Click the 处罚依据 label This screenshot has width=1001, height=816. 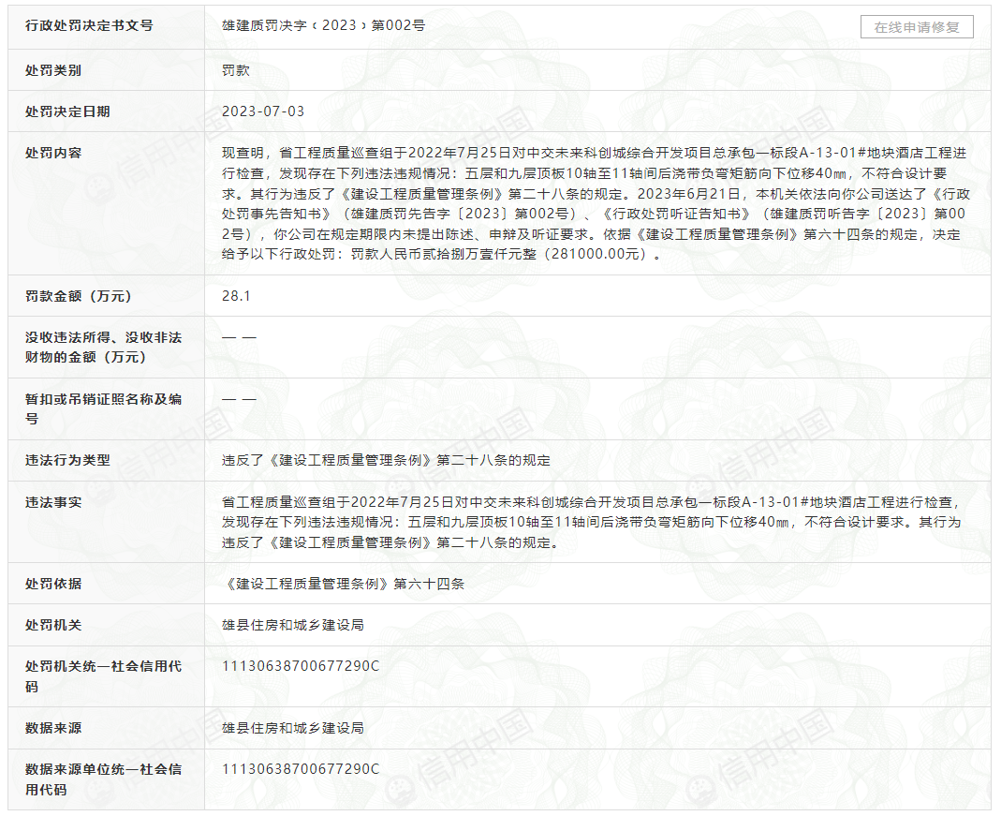pos(53,584)
